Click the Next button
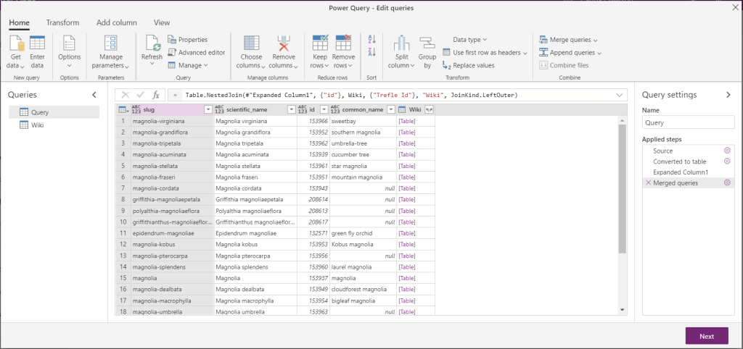The image size is (743, 349). click(x=706, y=336)
